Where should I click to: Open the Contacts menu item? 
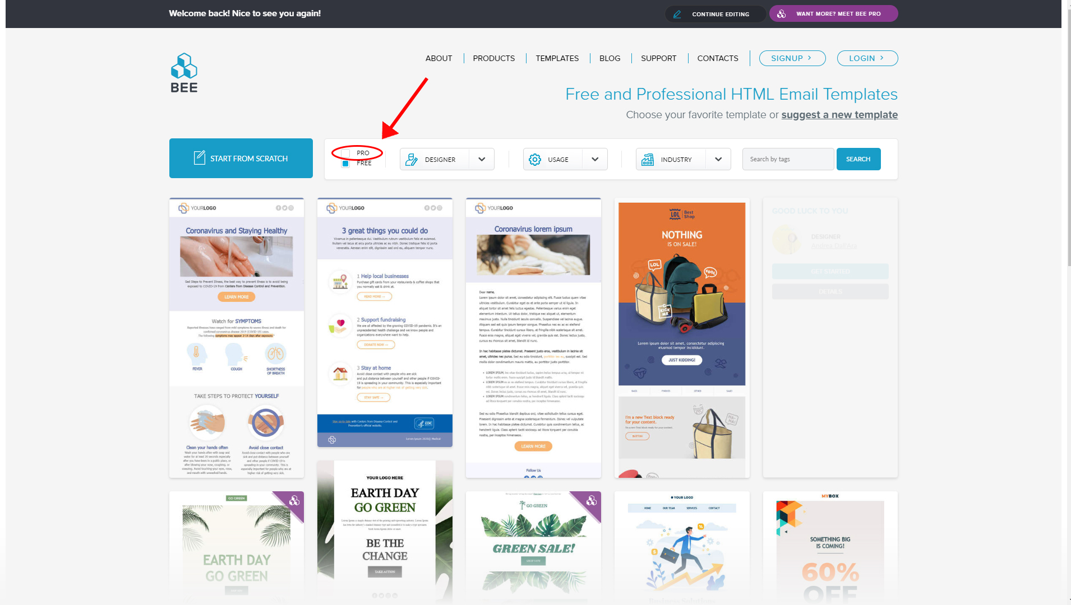718,58
